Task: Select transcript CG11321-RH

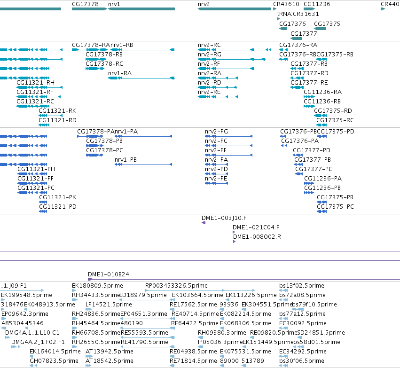Action: coord(35,83)
